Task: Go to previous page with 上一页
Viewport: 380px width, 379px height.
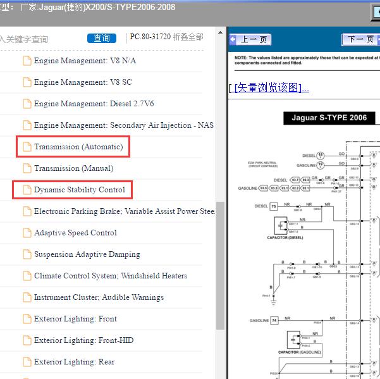Action: [x=250, y=39]
